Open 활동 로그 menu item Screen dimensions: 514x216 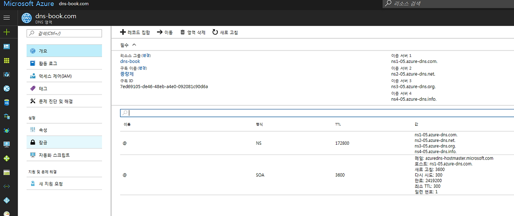click(64, 63)
